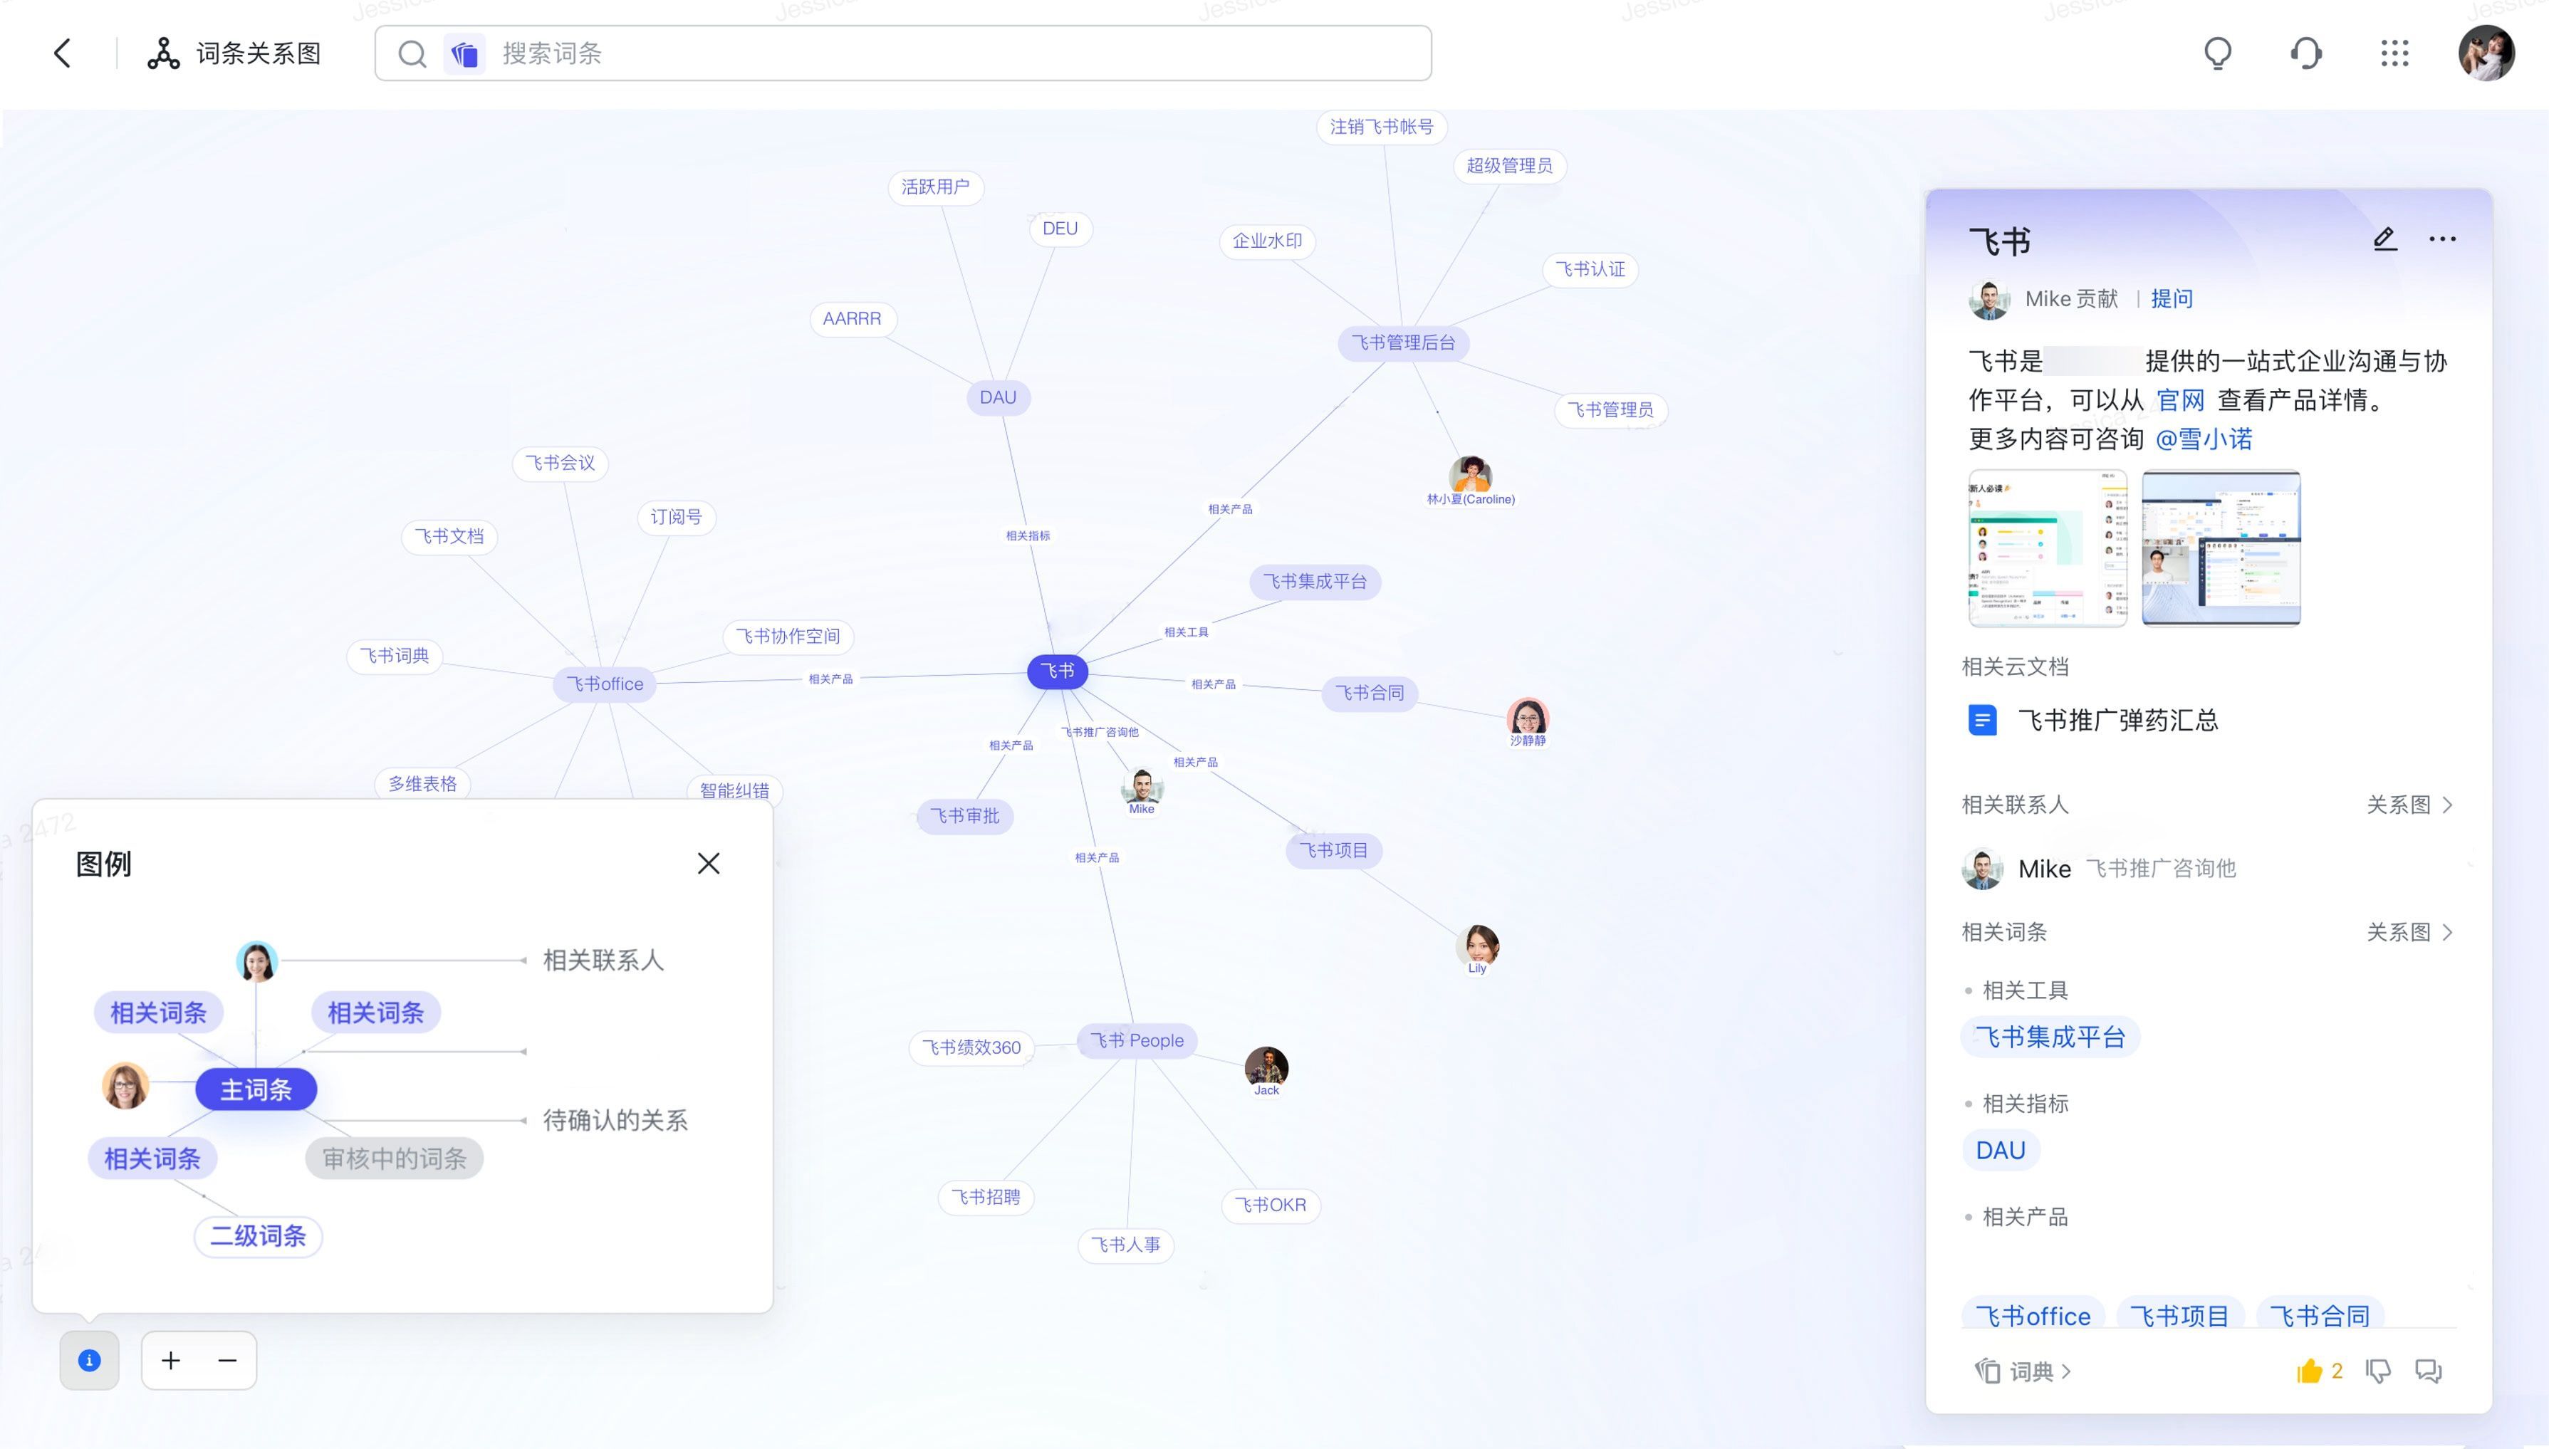
Task: Open the first screenshot thumbnail
Action: [x=2048, y=548]
